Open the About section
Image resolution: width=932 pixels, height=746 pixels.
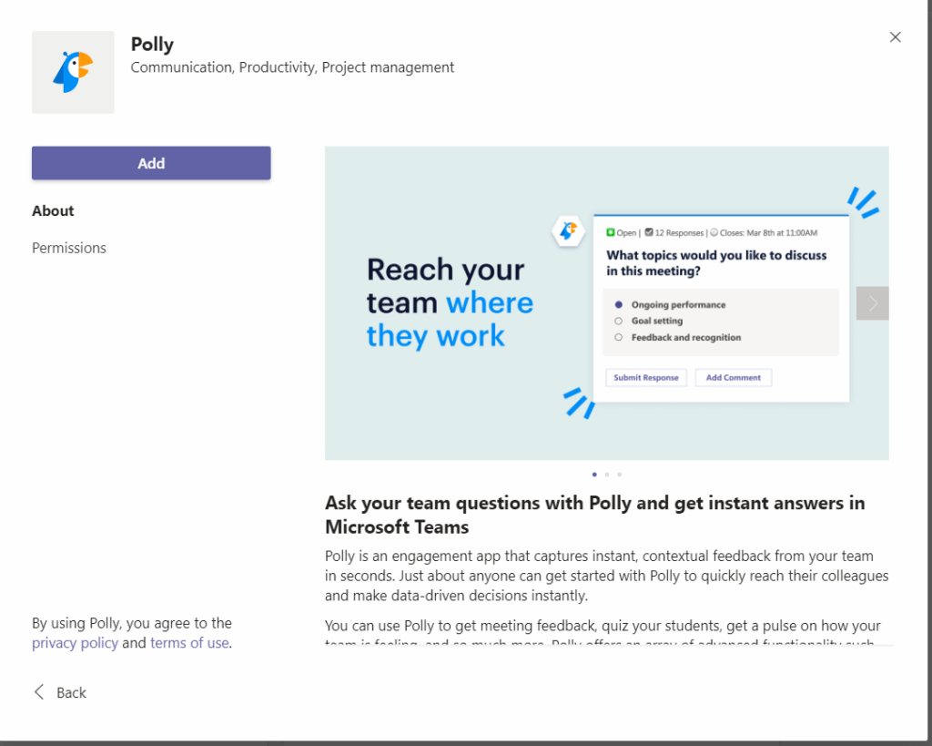(53, 211)
